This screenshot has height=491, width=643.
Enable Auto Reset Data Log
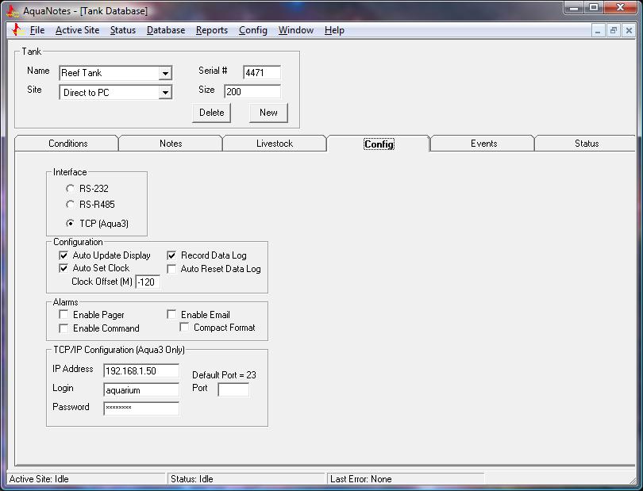(x=171, y=269)
